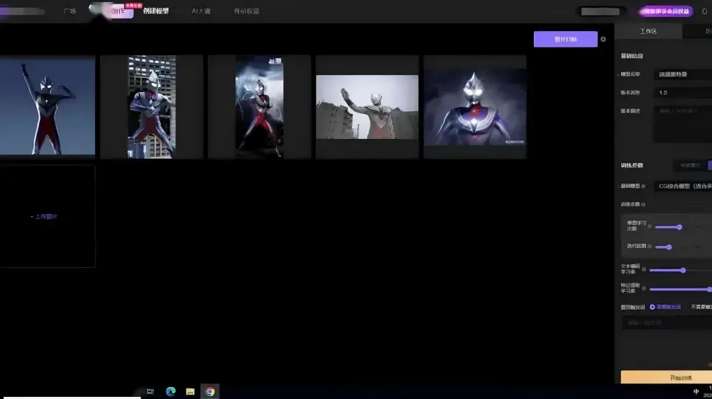Click the purple member benefits button
The width and height of the screenshot is (712, 399).
click(x=666, y=11)
